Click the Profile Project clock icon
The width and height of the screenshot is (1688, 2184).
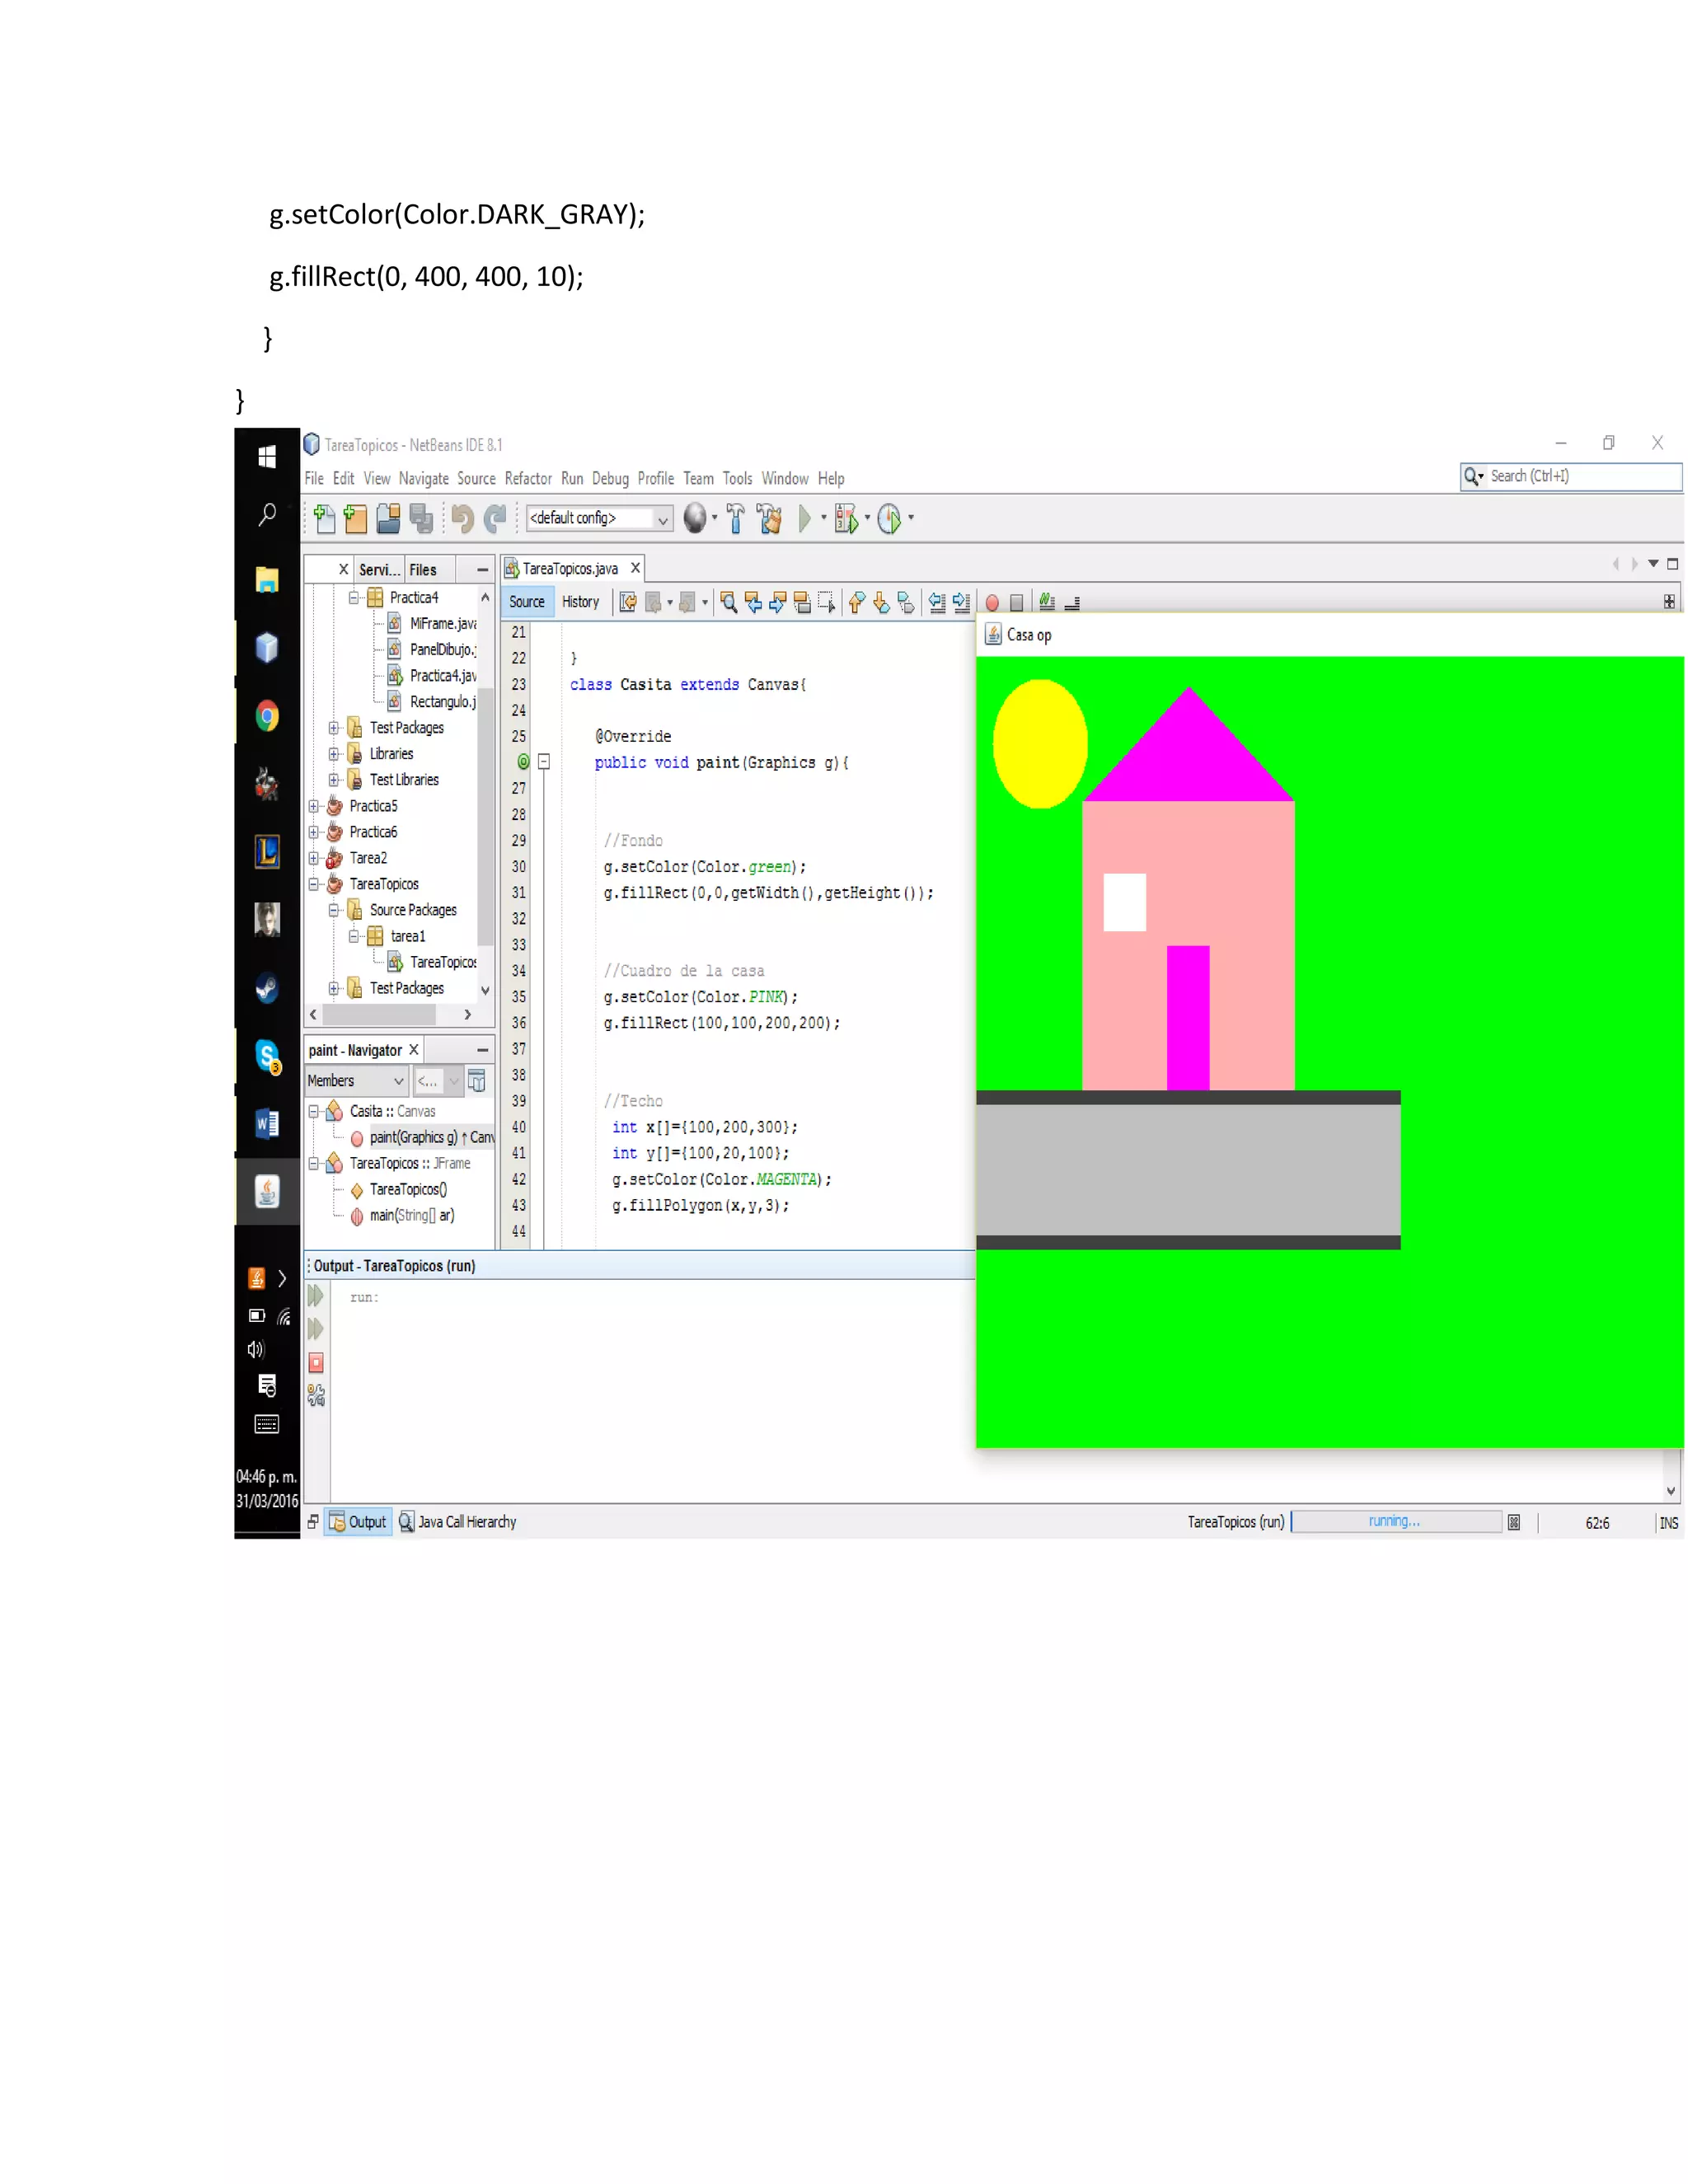pyautogui.click(x=889, y=518)
